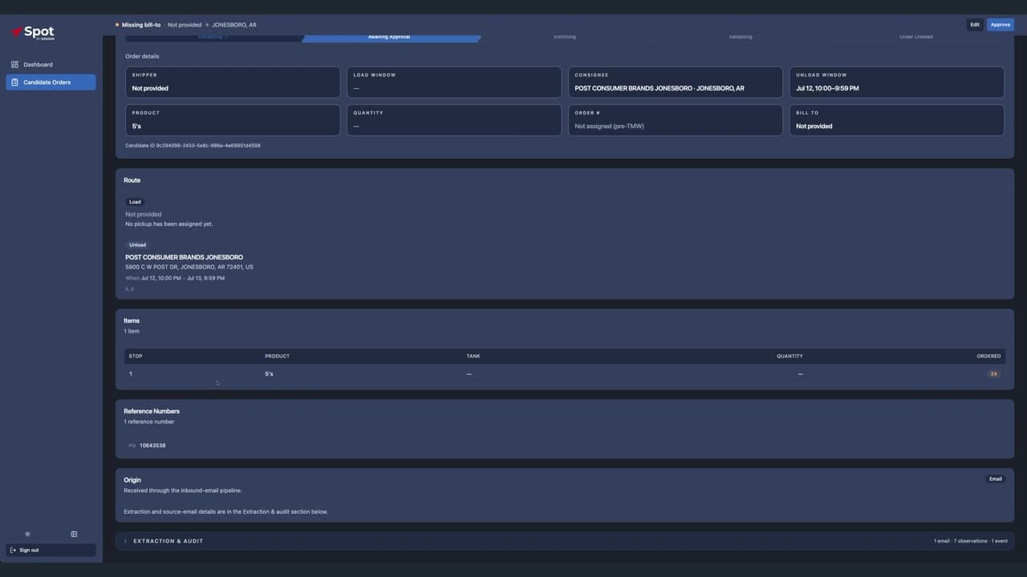1027x577 pixels.
Task: Click the unload time window text
Action: (183, 278)
